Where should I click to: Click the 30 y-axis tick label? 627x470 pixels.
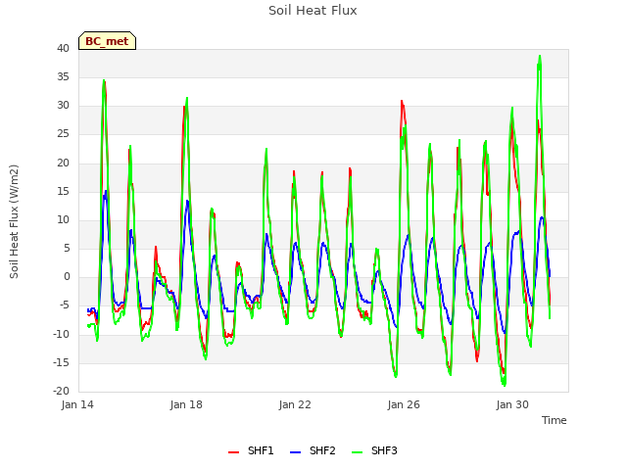[63, 106]
